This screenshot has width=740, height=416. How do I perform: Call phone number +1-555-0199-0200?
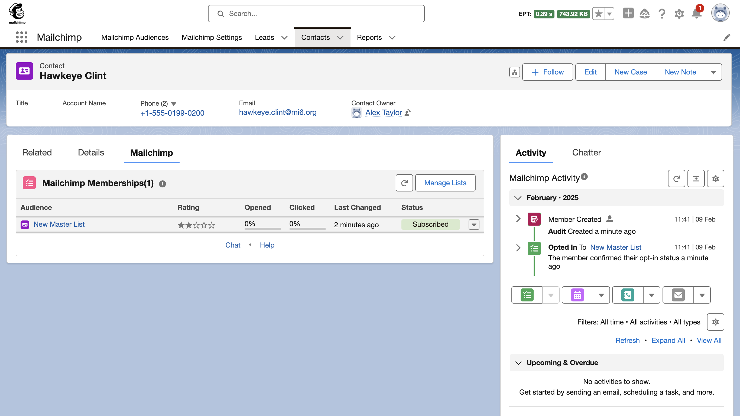coord(172,113)
